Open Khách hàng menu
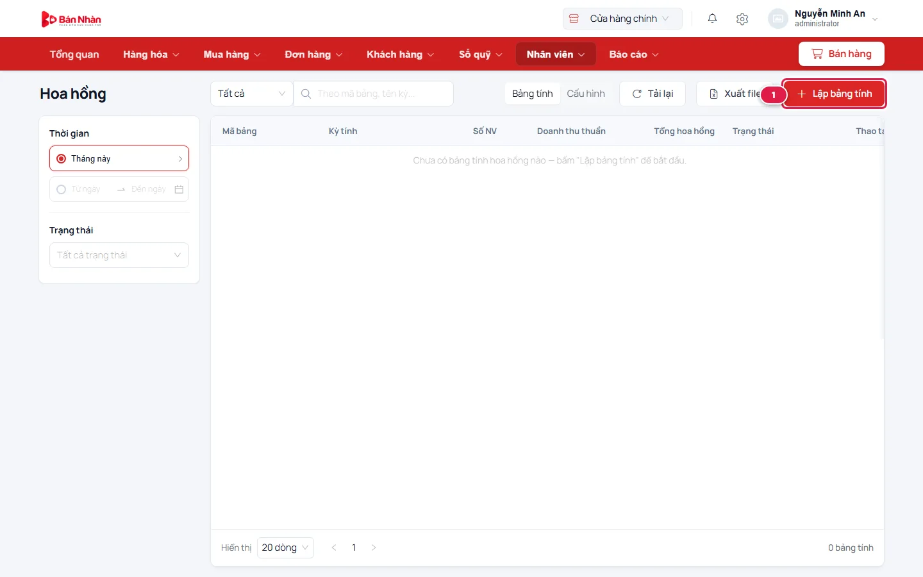 pos(401,54)
